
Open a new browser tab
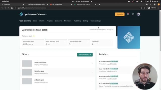tap(99, 4)
